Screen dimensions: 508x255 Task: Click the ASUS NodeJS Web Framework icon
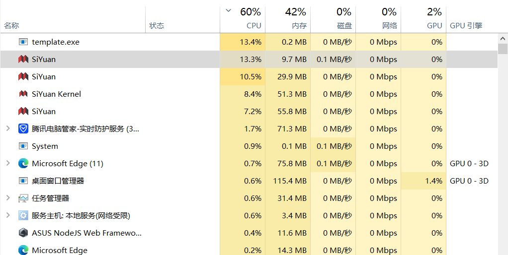[23, 233]
